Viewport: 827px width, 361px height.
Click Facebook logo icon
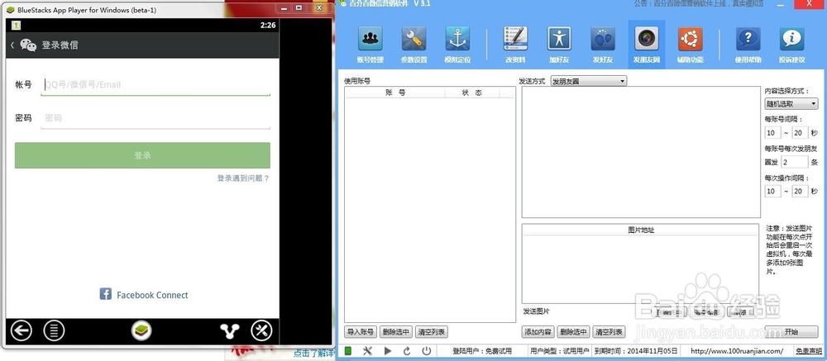pos(106,294)
